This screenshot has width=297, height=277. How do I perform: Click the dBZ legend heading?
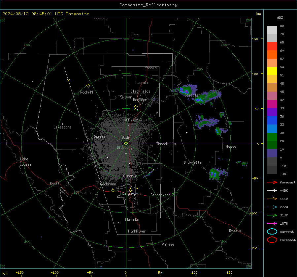(280, 18)
